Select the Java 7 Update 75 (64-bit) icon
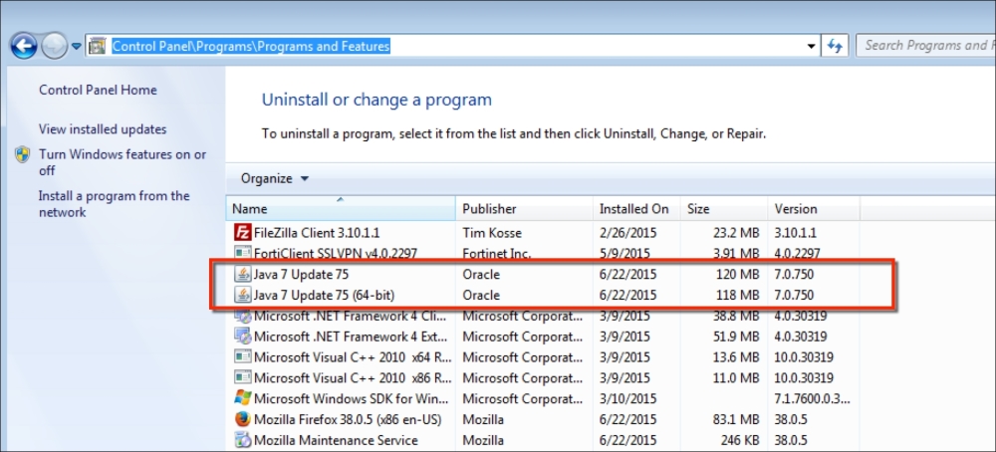This screenshot has height=452, width=996. click(242, 295)
